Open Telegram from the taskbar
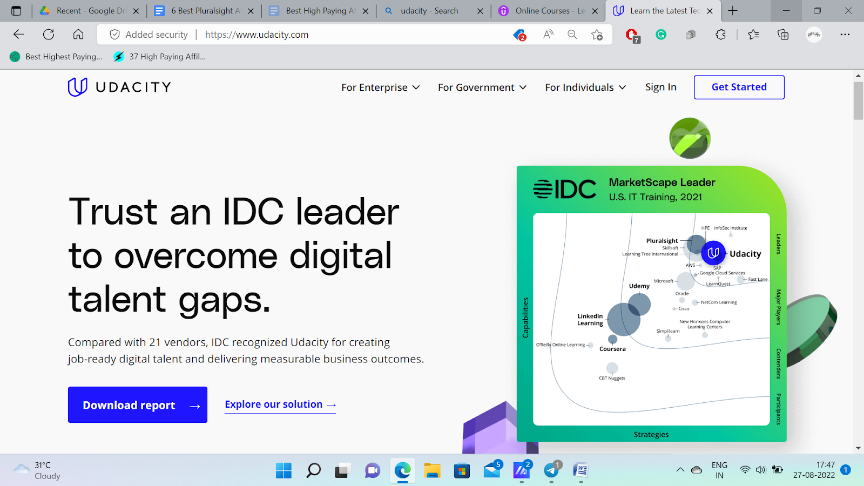 (551, 470)
